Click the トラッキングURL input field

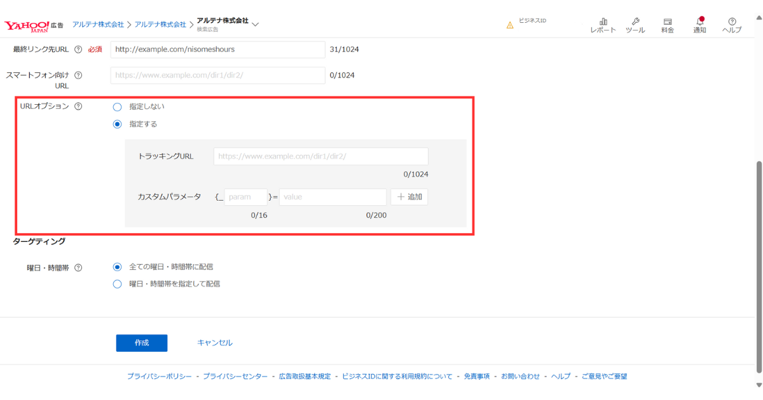click(321, 156)
